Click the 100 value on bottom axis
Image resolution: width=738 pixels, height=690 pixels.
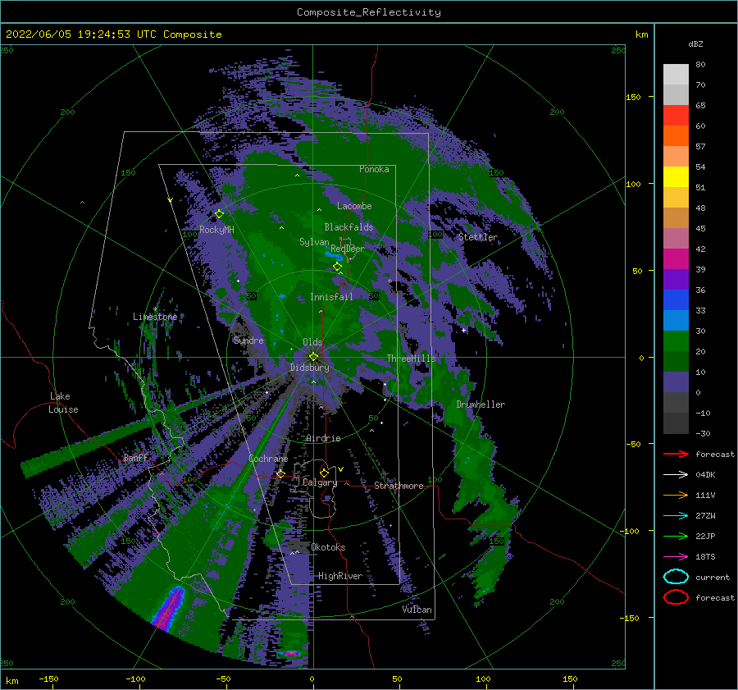[x=483, y=679]
